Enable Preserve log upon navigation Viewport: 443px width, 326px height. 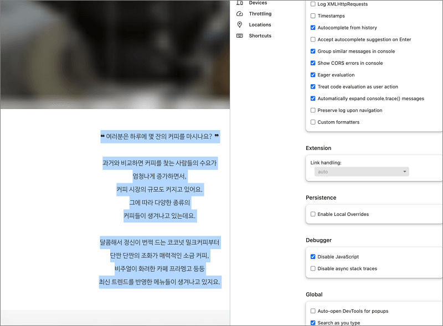[x=313, y=110]
